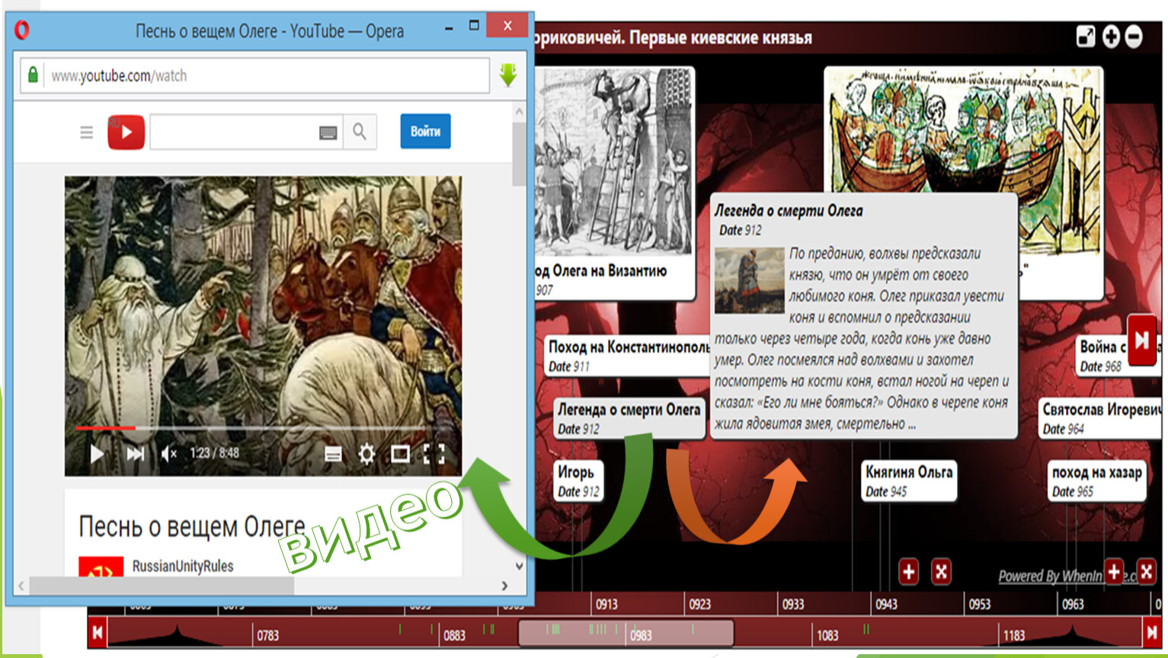Click the horizontal scrollbar right arrow
The height and width of the screenshot is (658, 1168).
(504, 586)
